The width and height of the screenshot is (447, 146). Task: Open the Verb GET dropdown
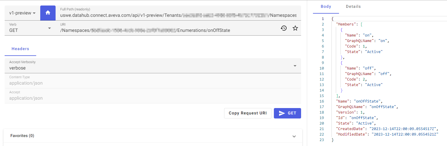point(30,28)
